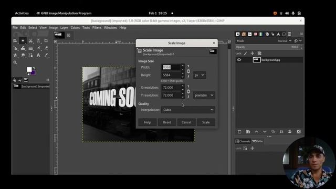336x189 pixels.
Task: Create a new layer button
Action: [239, 132]
